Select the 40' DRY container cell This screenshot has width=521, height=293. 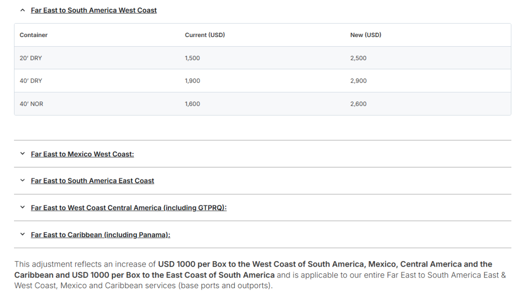(31, 81)
